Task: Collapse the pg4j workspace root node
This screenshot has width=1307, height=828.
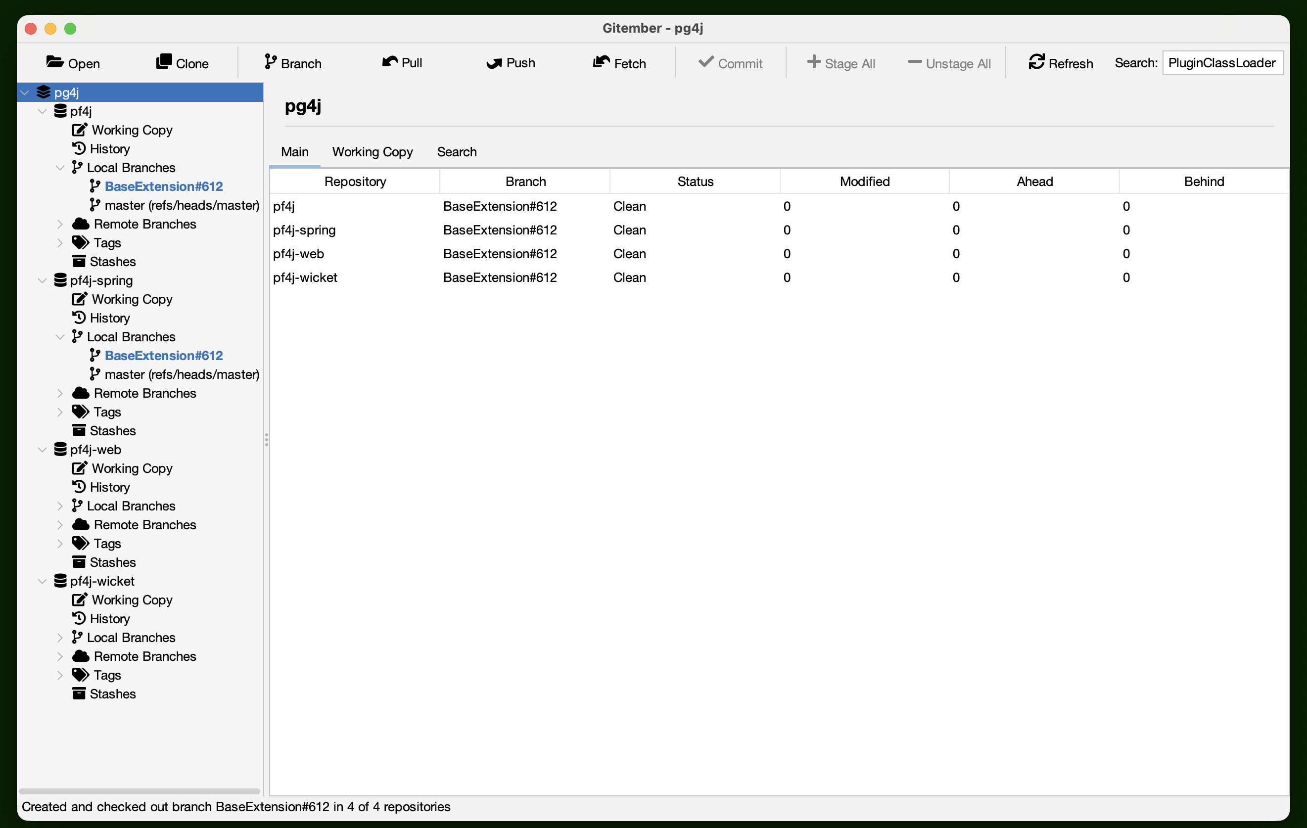Action: click(x=24, y=93)
